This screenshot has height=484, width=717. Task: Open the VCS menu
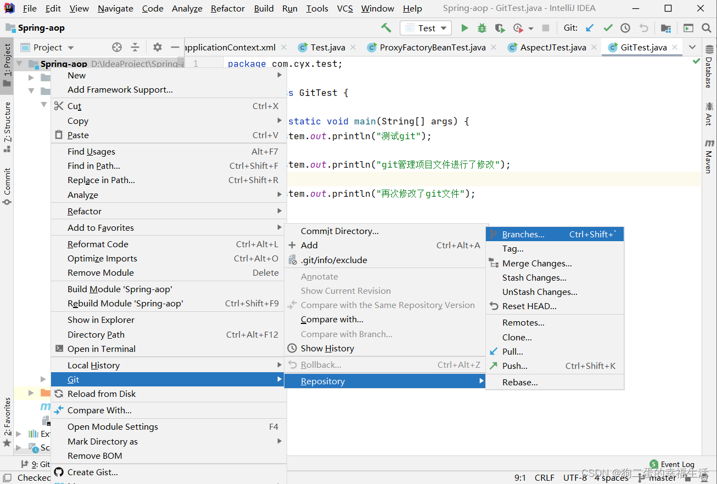point(345,8)
